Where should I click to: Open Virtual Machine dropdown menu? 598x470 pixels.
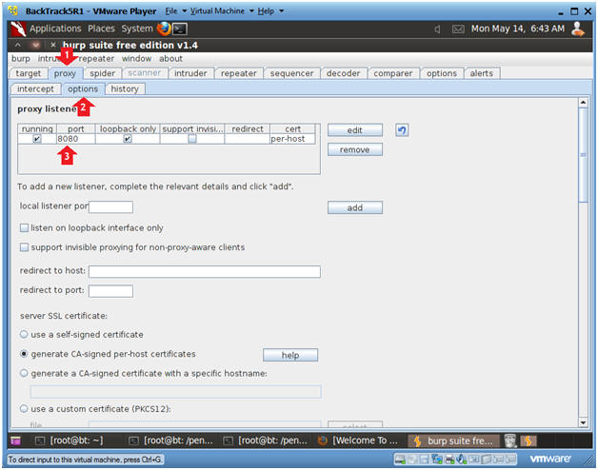click(222, 11)
